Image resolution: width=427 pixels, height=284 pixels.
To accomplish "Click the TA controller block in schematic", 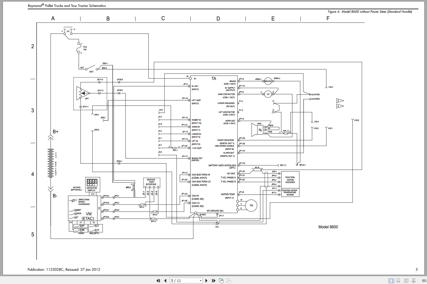I will 214,144.
